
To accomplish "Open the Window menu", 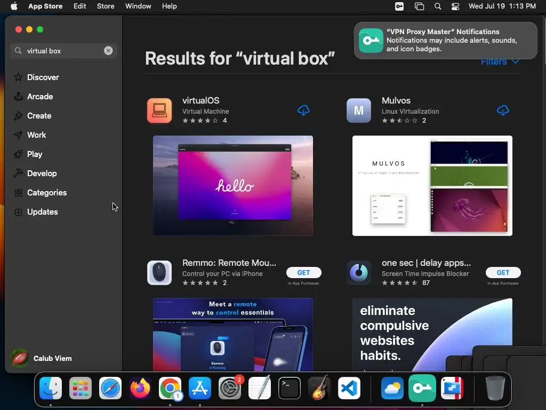I will coord(138,6).
